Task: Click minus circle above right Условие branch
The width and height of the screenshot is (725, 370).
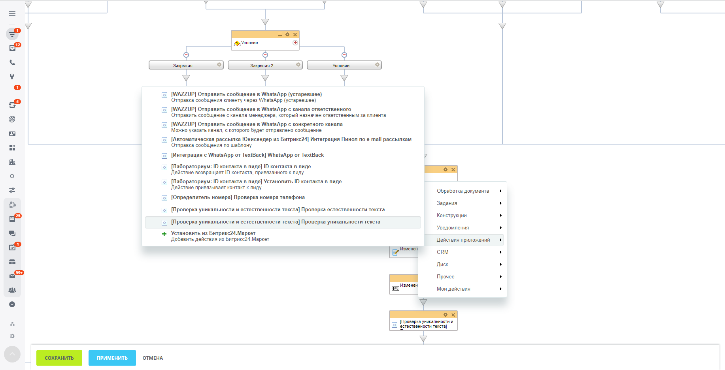Action: click(x=344, y=55)
